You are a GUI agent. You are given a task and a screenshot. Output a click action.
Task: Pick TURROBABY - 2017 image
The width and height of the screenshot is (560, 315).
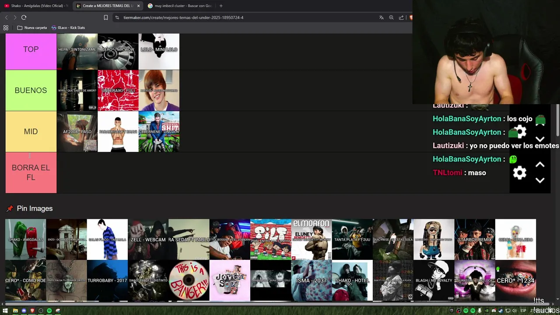(x=107, y=280)
